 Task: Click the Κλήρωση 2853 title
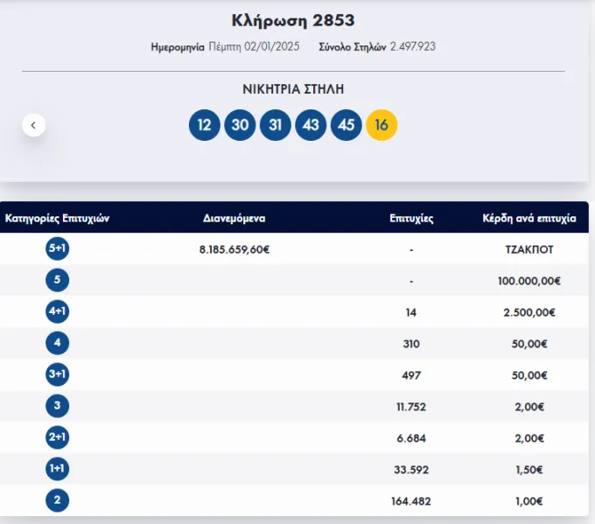coord(293,20)
